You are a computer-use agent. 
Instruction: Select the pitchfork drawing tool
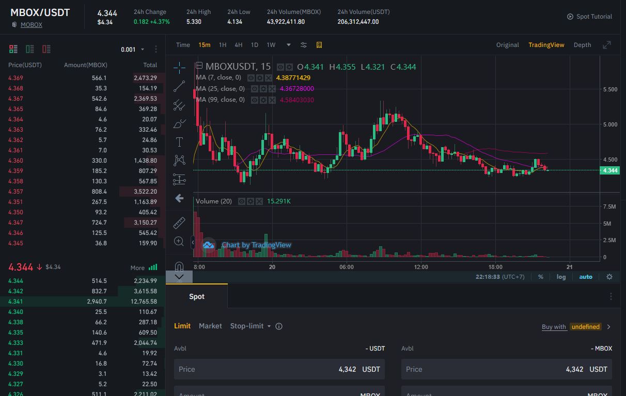(179, 105)
